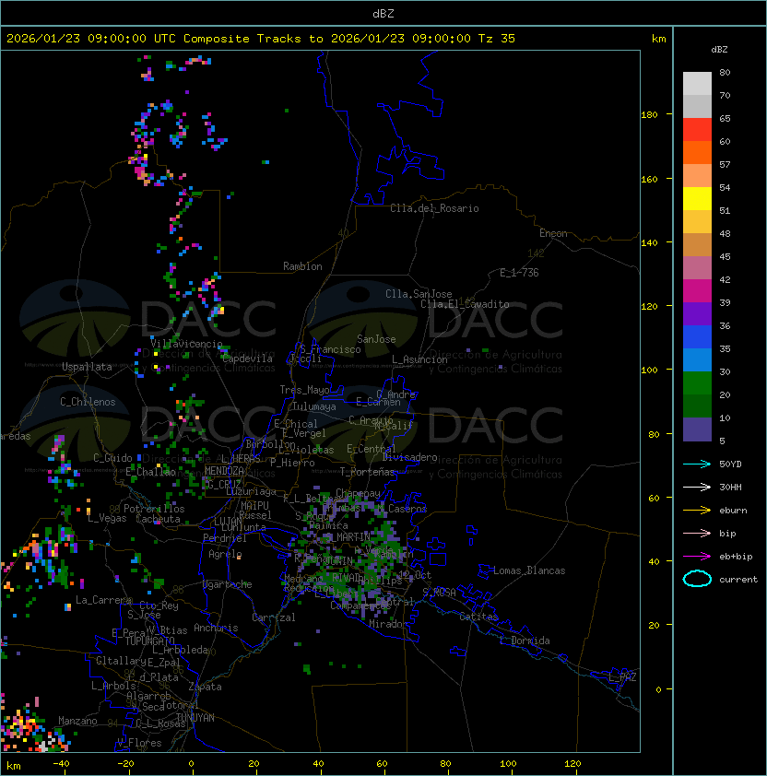Select the yellow 54 dBZ color swatch

pyautogui.click(x=697, y=199)
